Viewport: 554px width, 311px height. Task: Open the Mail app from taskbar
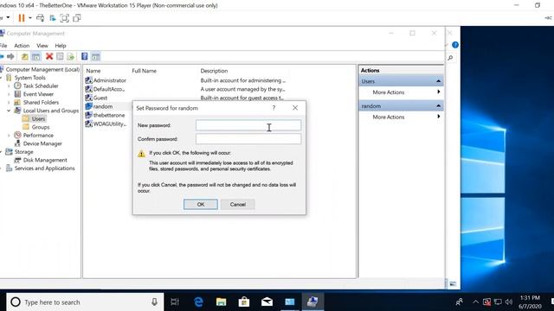click(x=267, y=301)
